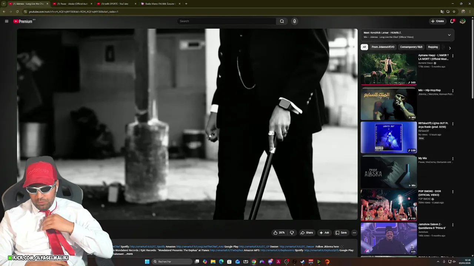
Task: Open Aymane Haqqi L'AMOR video thumbnail
Action: click(x=388, y=69)
